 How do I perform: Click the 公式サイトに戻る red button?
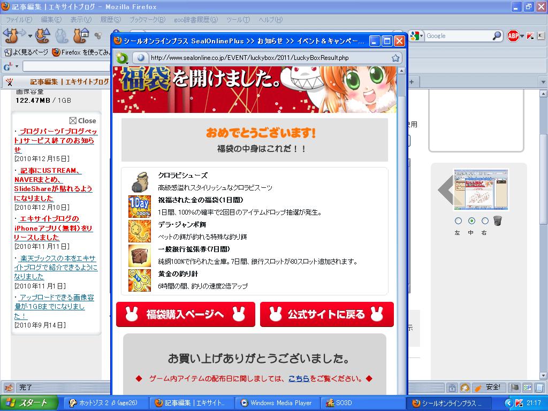327,315
